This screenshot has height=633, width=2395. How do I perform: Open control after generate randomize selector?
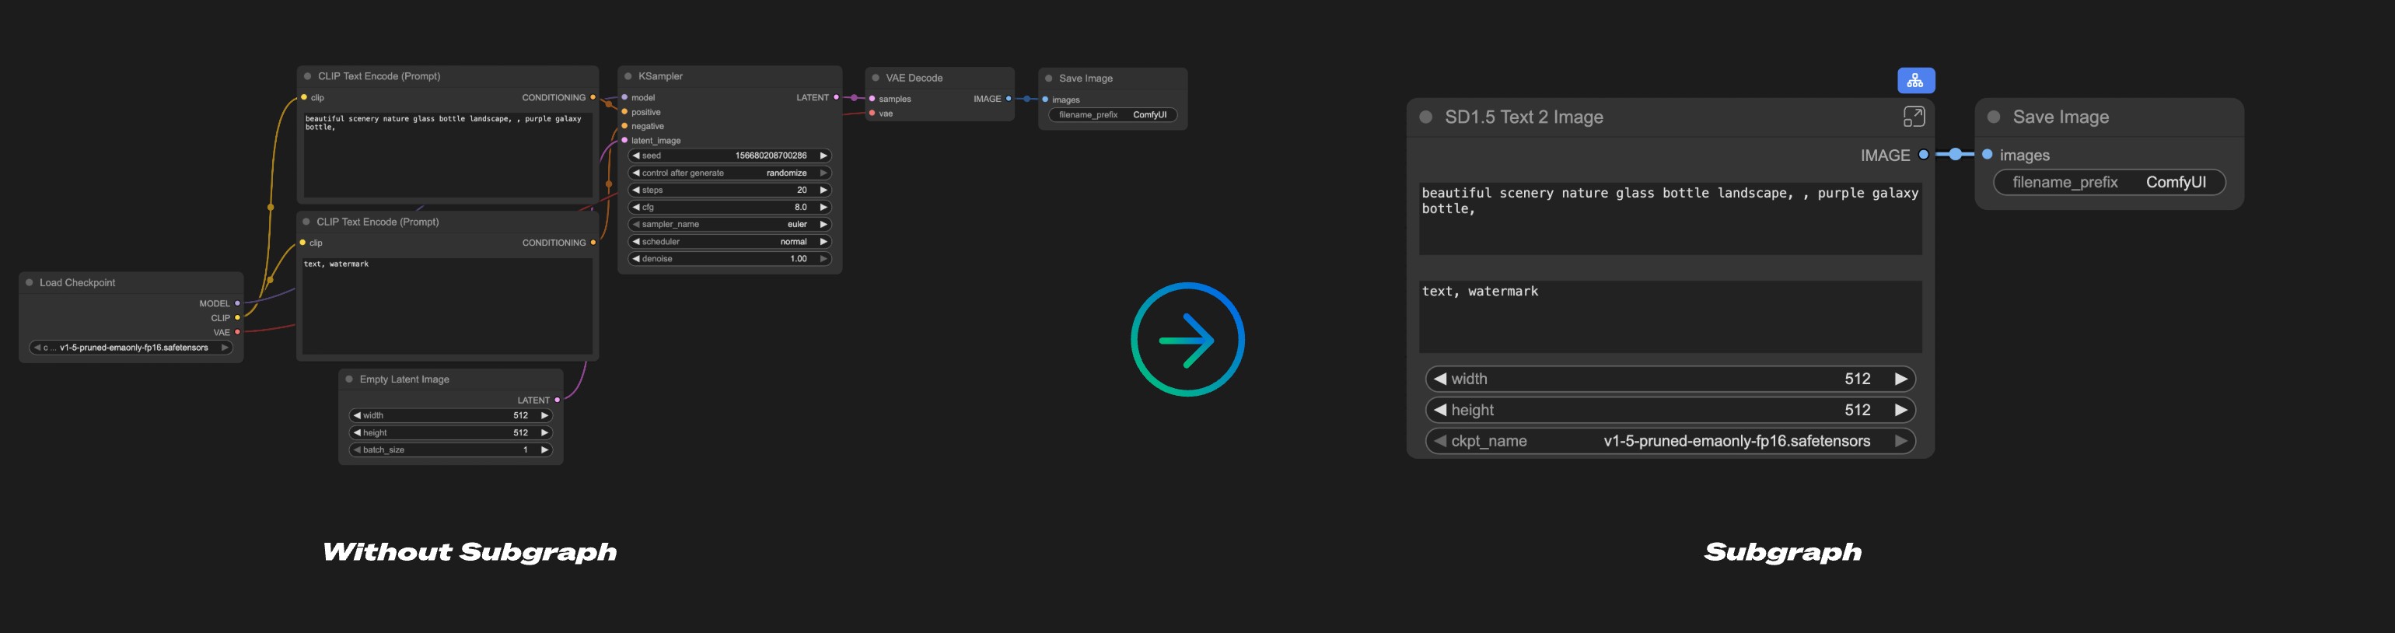[x=729, y=173]
